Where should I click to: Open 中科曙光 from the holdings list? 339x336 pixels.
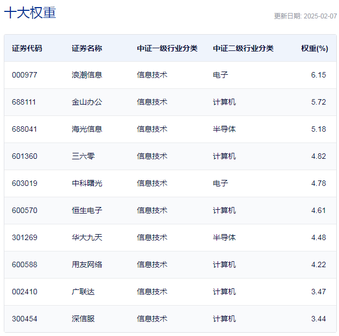(87, 183)
